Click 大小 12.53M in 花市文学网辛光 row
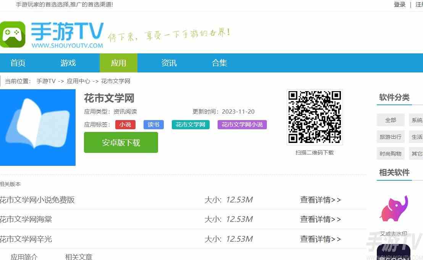Image resolution: width=423 pixels, height=260 pixels. point(229,239)
